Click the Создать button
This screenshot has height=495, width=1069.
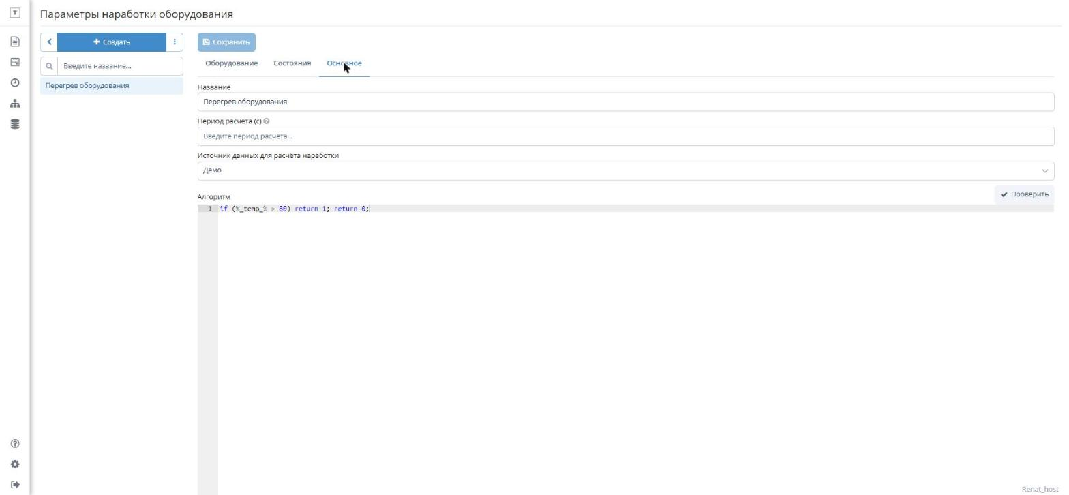pos(112,42)
